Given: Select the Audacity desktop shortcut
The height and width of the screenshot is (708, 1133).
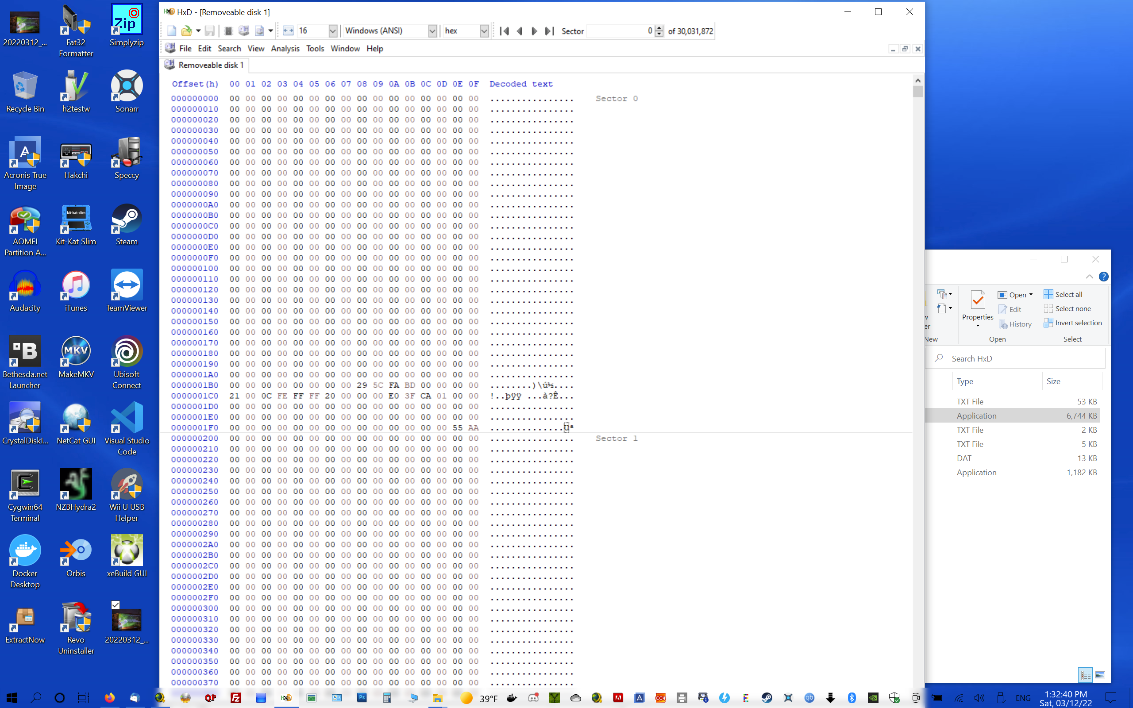Looking at the screenshot, I should [x=25, y=291].
